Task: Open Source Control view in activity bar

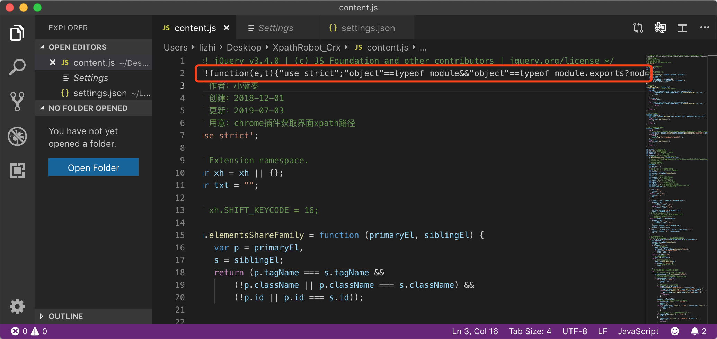Action: click(x=17, y=101)
